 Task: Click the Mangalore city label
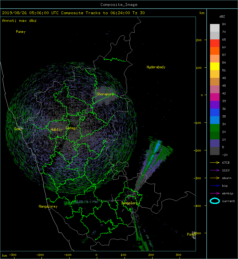coord(47,206)
